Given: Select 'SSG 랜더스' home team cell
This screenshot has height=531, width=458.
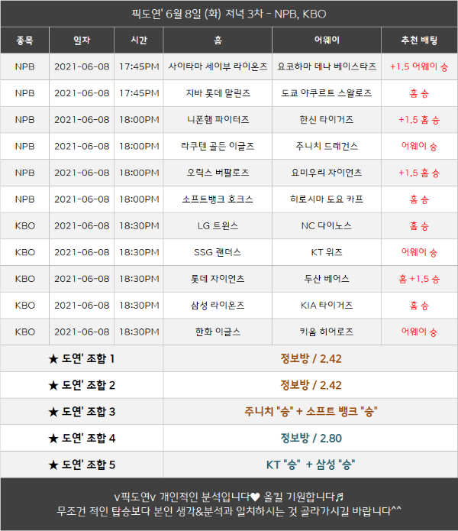Looking at the screenshot, I should coord(218,252).
